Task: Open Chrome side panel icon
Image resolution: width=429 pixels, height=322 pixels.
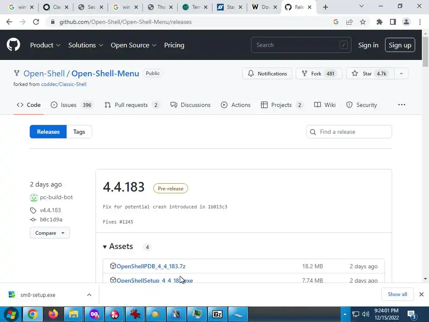Action: [393, 22]
